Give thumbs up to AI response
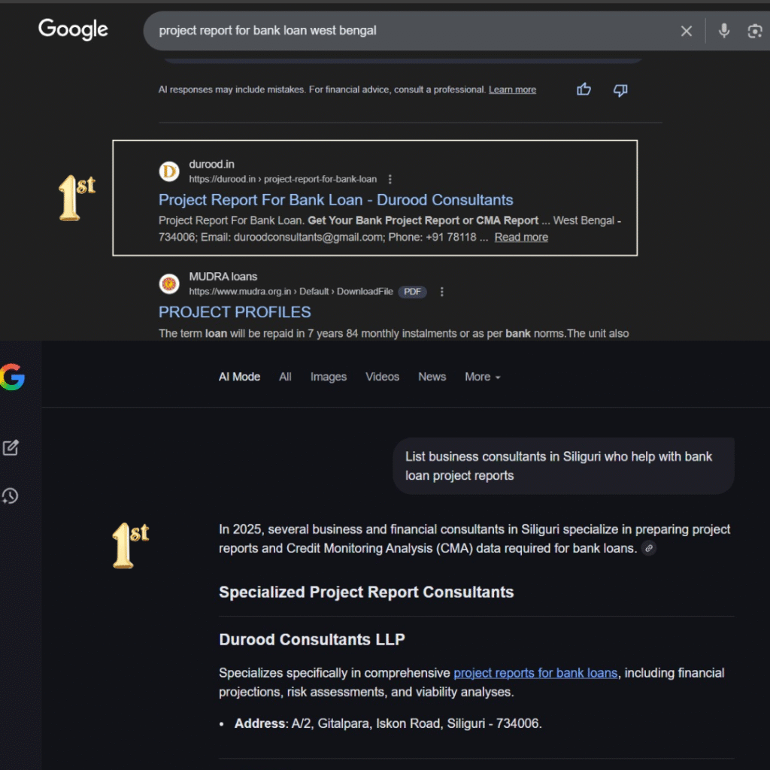 (x=584, y=90)
